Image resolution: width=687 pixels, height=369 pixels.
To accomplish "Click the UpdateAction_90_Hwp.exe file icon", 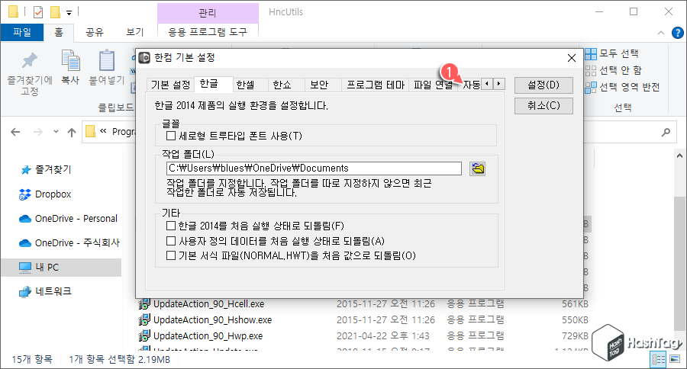I will [144, 335].
